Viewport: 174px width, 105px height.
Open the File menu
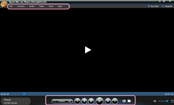tap(11, 6)
